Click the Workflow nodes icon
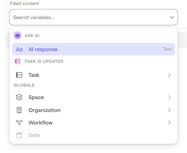The width and height of the screenshot is (187, 153). [19, 123]
